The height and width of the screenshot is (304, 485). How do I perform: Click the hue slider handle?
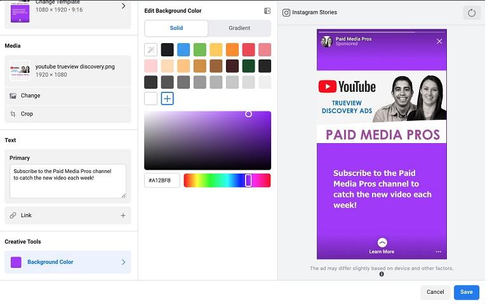pyautogui.click(x=248, y=180)
